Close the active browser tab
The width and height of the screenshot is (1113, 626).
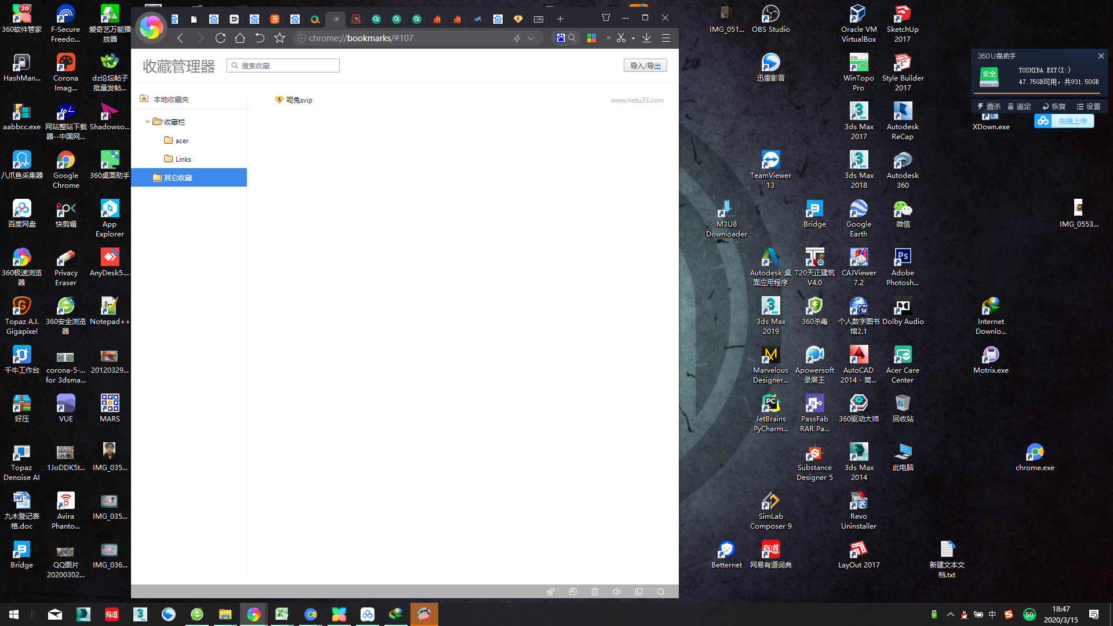click(336, 19)
